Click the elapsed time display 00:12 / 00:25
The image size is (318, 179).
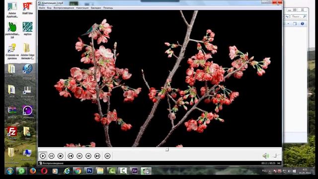click(x=268, y=163)
